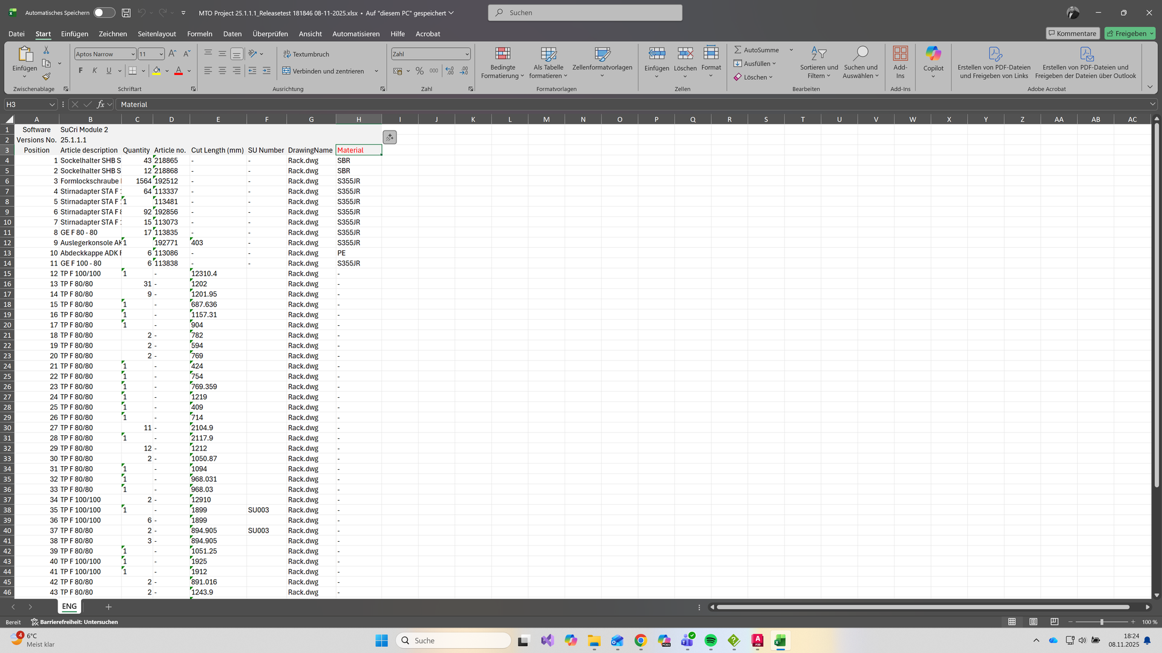Click the increase indent icon

(x=266, y=71)
